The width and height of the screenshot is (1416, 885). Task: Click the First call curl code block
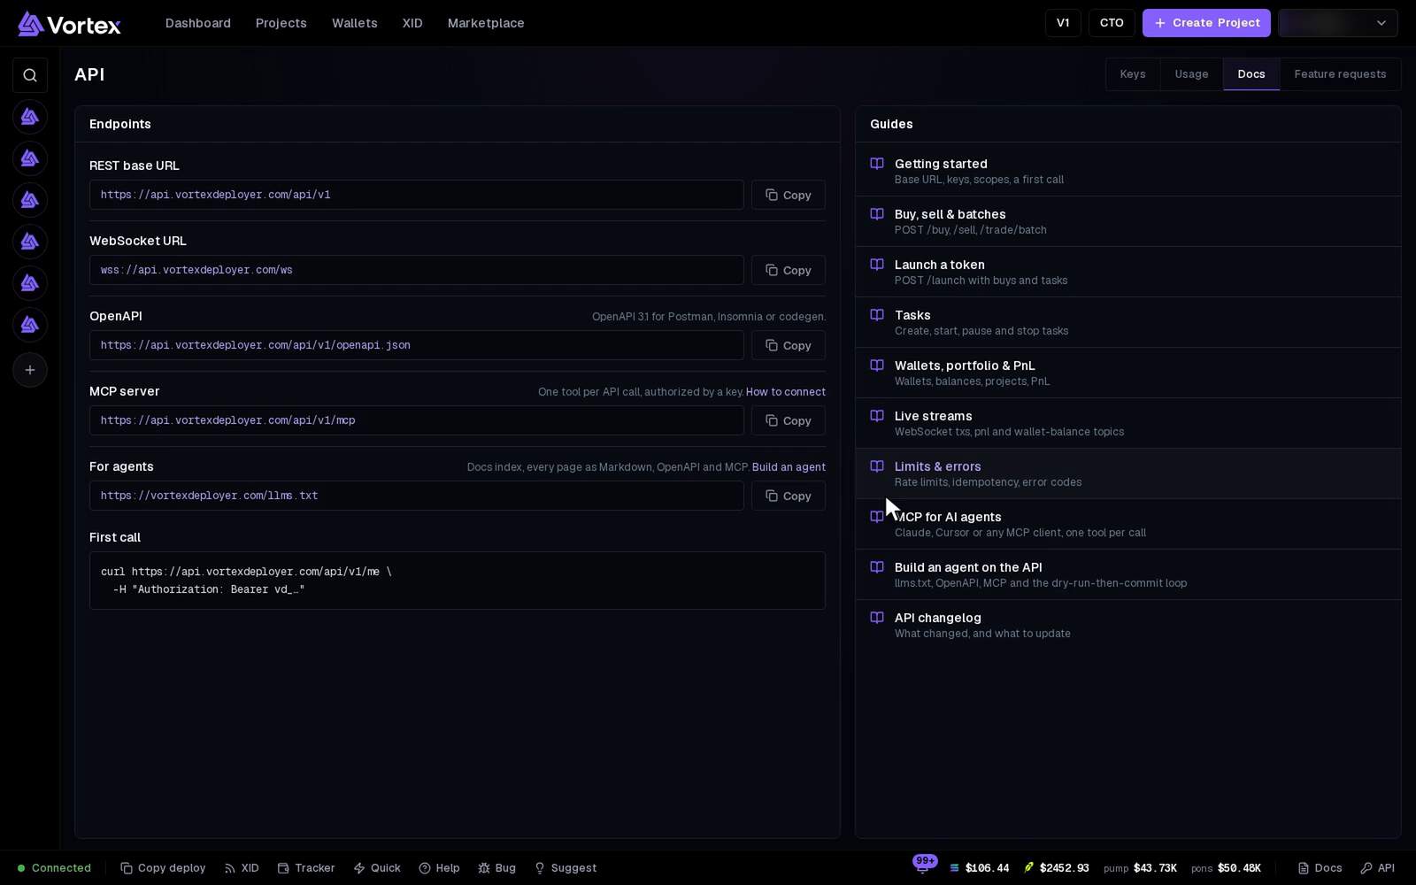[458, 581]
